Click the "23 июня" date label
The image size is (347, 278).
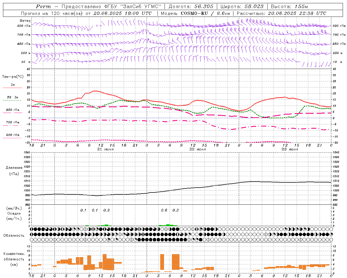click(290, 149)
